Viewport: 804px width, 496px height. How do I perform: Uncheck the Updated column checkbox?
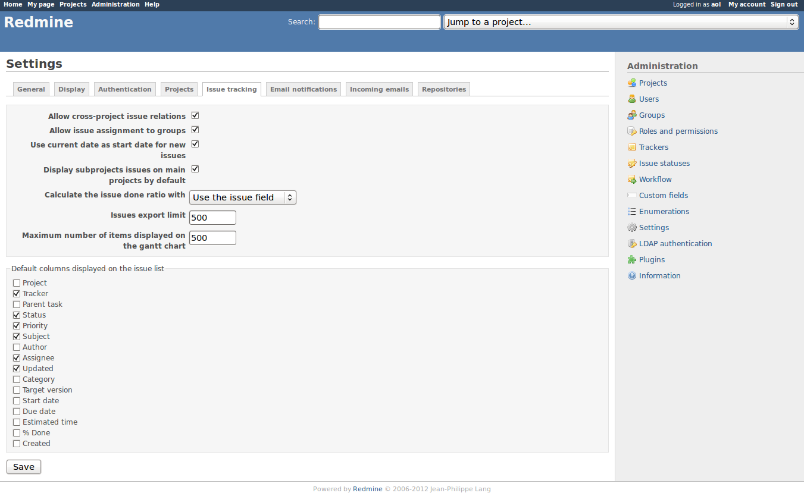(x=17, y=369)
